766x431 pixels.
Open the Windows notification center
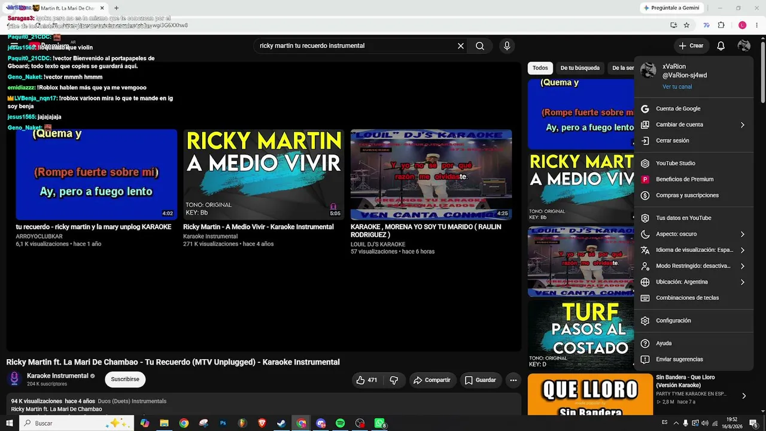(753, 423)
